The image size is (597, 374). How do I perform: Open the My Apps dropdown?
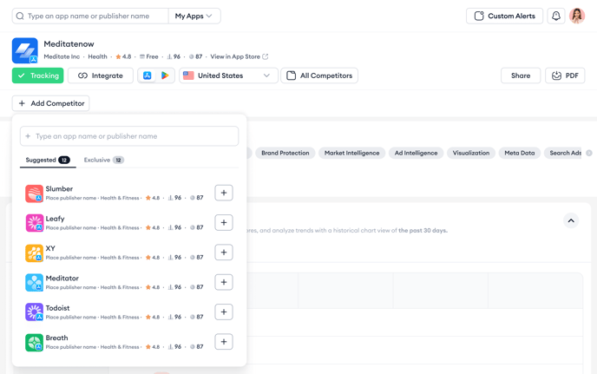(194, 16)
